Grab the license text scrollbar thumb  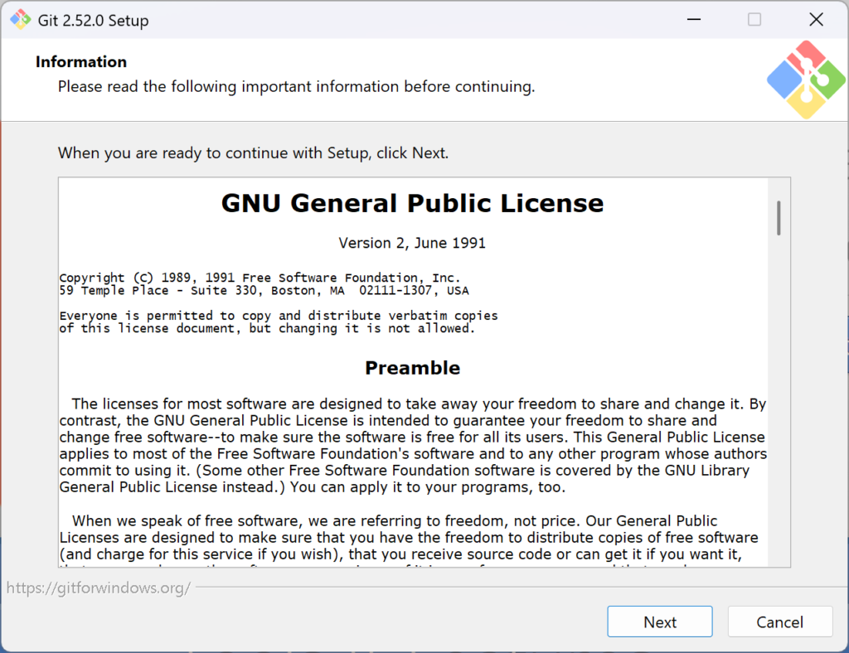click(x=779, y=218)
